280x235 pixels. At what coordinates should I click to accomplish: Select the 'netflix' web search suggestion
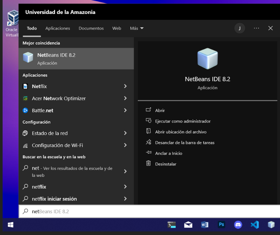[76, 187]
